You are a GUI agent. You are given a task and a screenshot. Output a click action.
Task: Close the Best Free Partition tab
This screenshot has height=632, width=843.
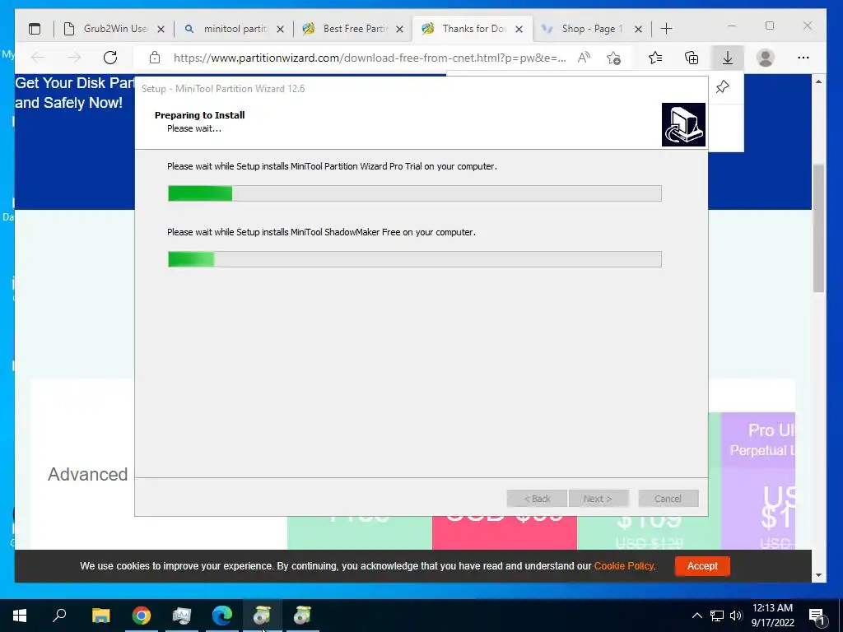(399, 30)
